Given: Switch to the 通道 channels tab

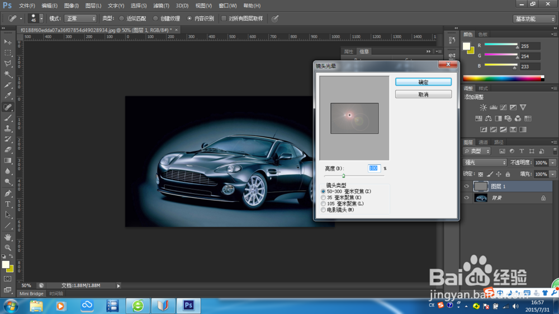Looking at the screenshot, I should 483,142.
